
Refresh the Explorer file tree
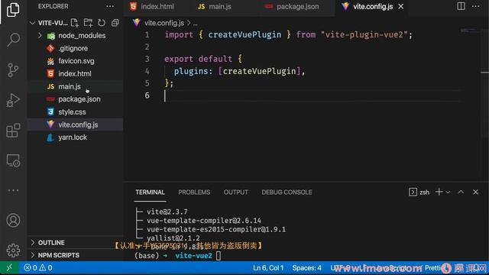point(102,23)
